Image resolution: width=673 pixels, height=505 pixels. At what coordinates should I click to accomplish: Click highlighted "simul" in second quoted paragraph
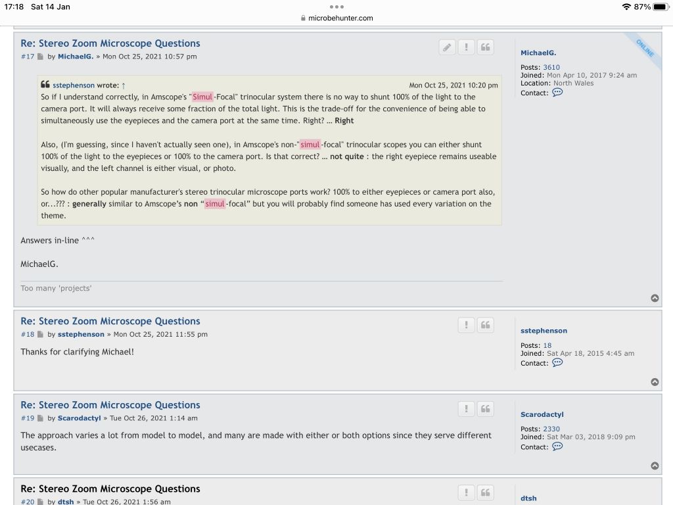coord(310,145)
